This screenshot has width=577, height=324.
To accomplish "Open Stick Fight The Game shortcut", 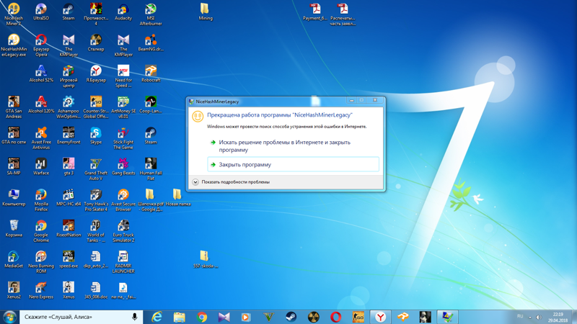I will click(x=123, y=138).
